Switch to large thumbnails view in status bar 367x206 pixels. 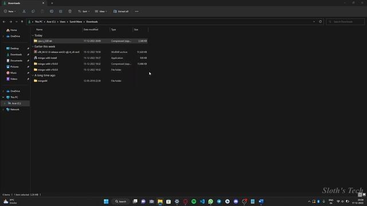[364, 195]
